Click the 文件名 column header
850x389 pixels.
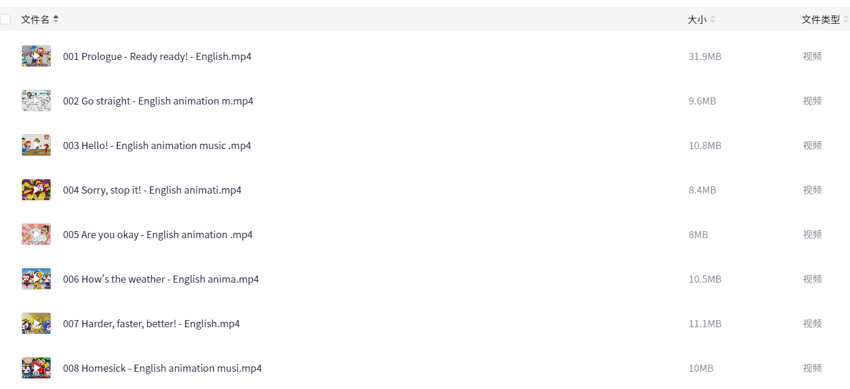36,20
